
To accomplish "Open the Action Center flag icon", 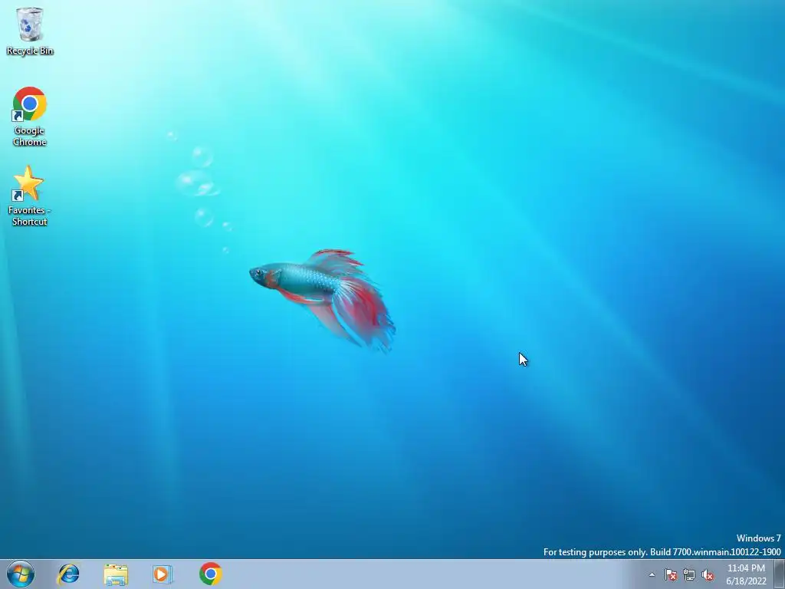I will click(x=670, y=575).
